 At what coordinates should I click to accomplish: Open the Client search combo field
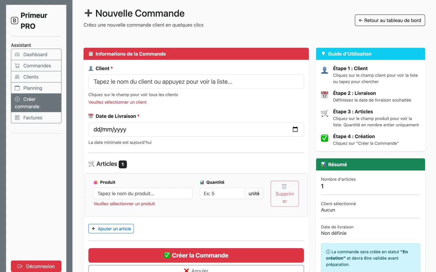[196, 82]
